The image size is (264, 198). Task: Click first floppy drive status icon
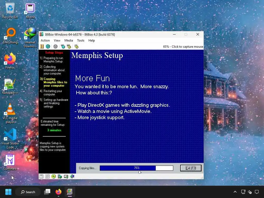[41, 176]
